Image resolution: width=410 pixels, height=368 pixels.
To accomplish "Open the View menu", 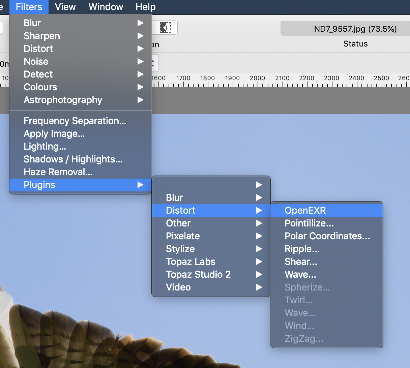I will coord(65,7).
